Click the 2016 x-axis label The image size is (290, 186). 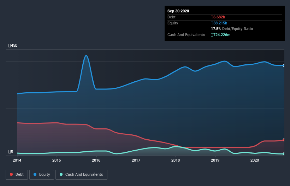pyautogui.click(x=96, y=160)
